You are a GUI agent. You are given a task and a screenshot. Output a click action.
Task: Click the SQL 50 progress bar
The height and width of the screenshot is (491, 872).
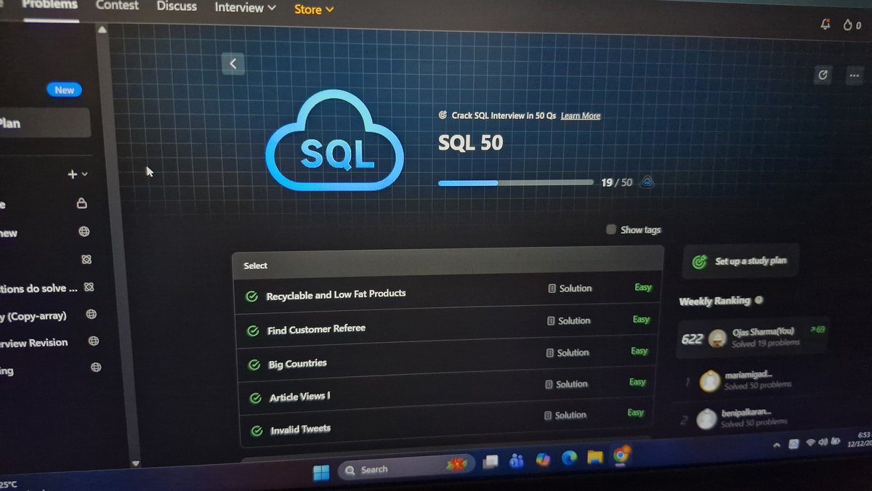point(516,182)
